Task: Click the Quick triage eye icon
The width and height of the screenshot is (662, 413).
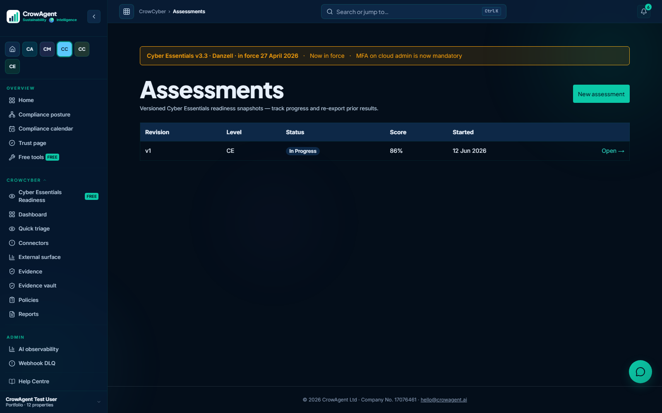Action: coord(12,229)
